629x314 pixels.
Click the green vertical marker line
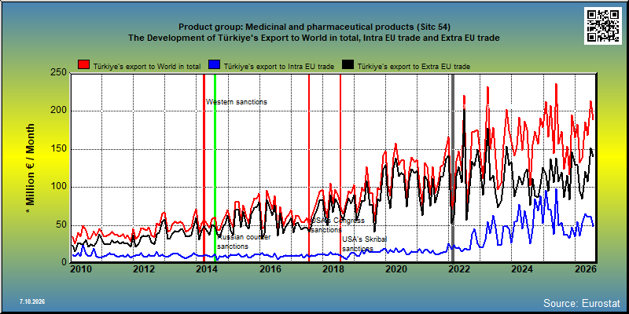pyautogui.click(x=215, y=168)
